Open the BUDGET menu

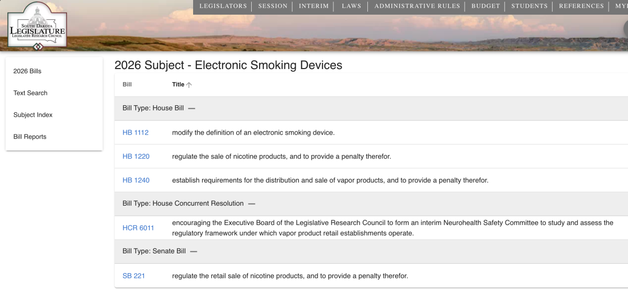point(485,6)
